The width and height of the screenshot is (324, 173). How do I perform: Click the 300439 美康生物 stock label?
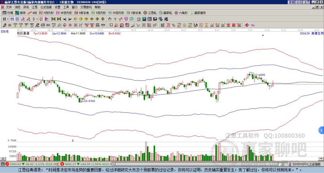click(x=311, y=33)
